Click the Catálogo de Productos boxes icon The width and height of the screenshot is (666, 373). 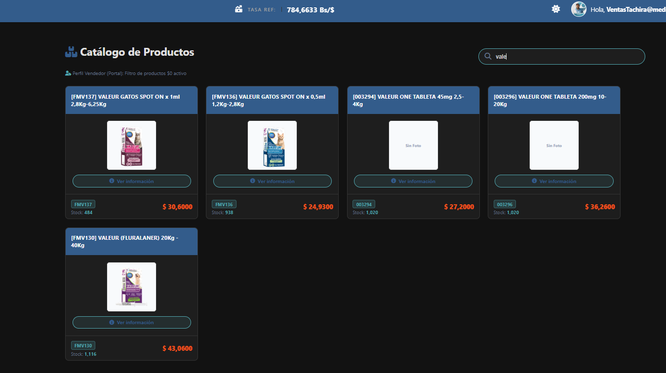(x=71, y=52)
